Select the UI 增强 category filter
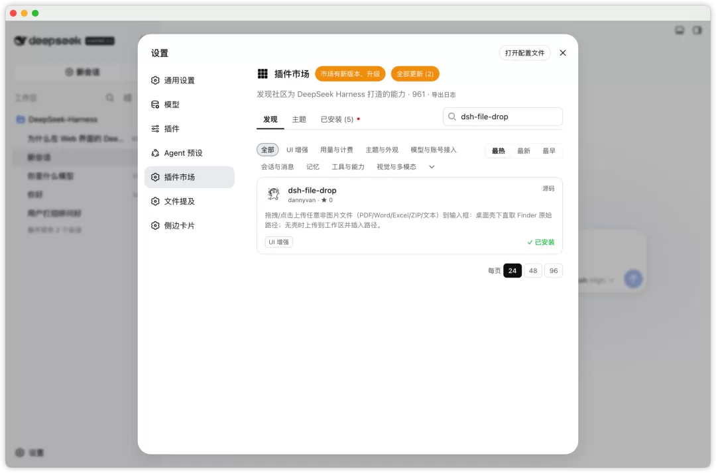The height and width of the screenshot is (473, 716). coord(297,150)
